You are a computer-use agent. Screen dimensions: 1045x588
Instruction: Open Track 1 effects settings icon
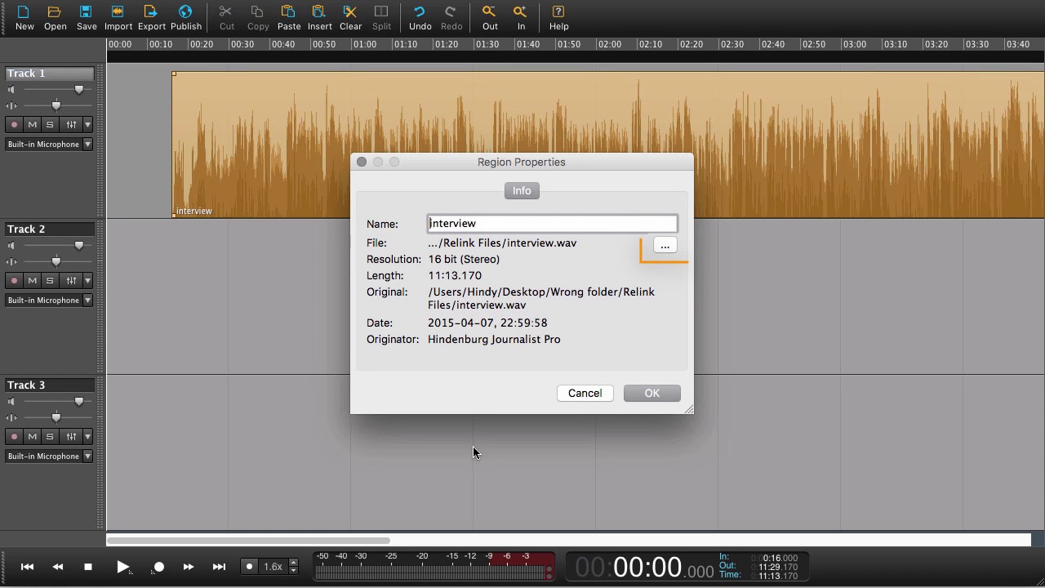click(x=71, y=125)
